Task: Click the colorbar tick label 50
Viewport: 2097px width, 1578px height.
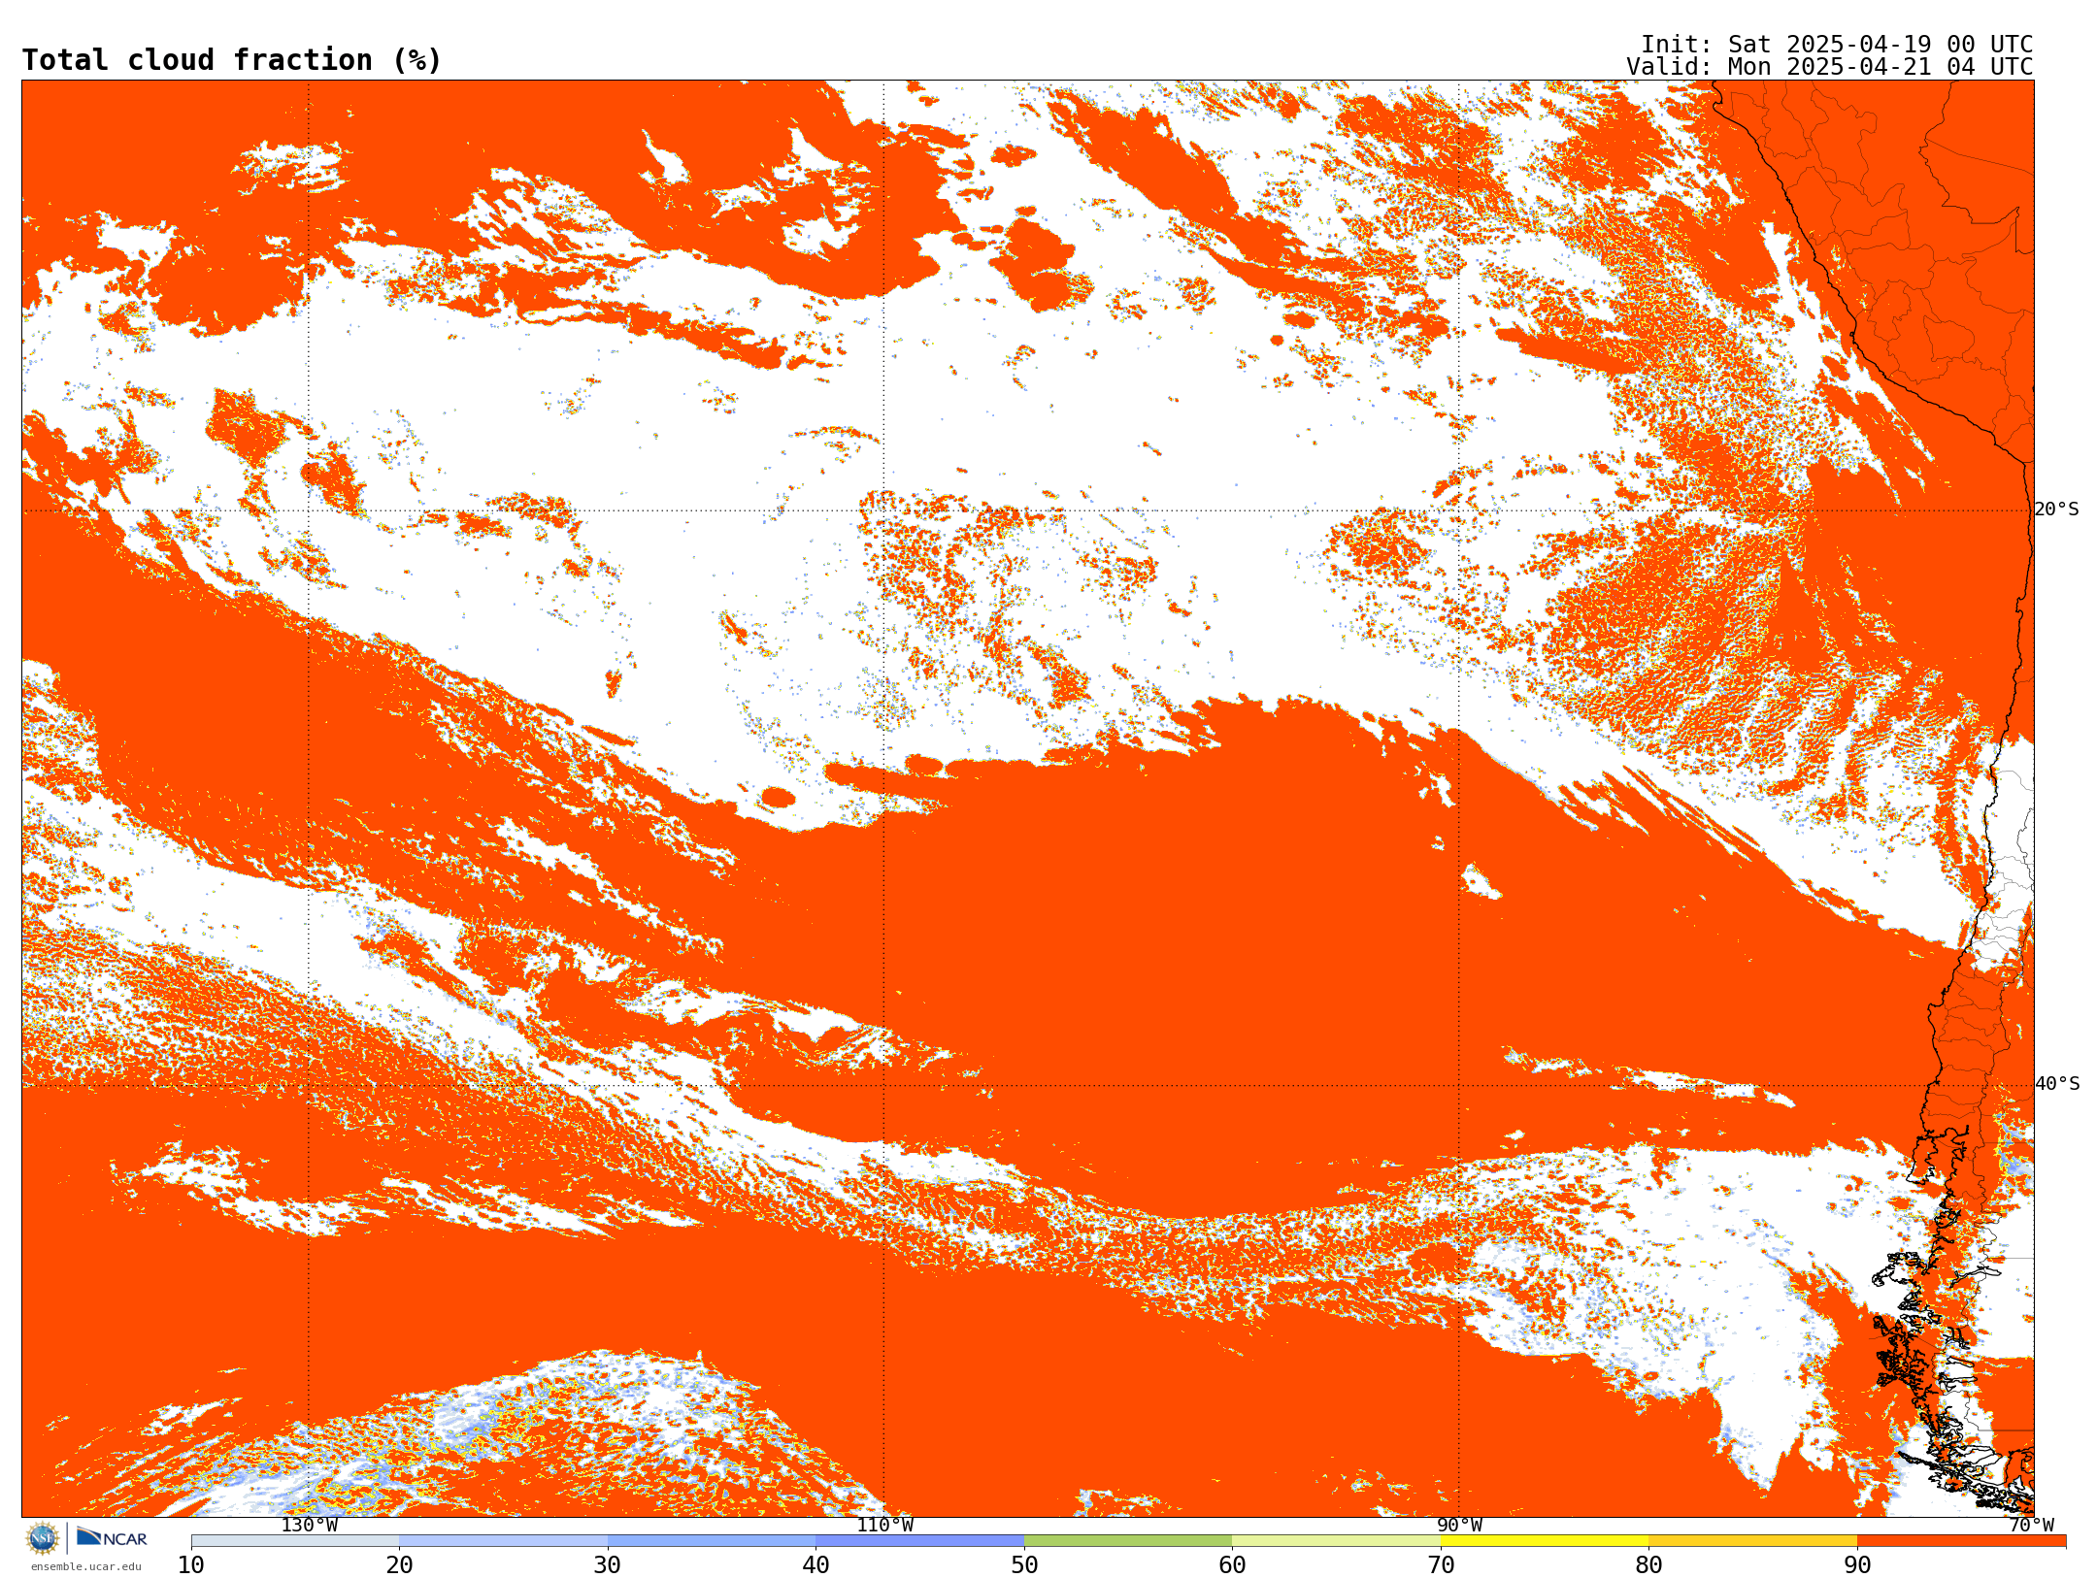Action: click(x=1024, y=1565)
